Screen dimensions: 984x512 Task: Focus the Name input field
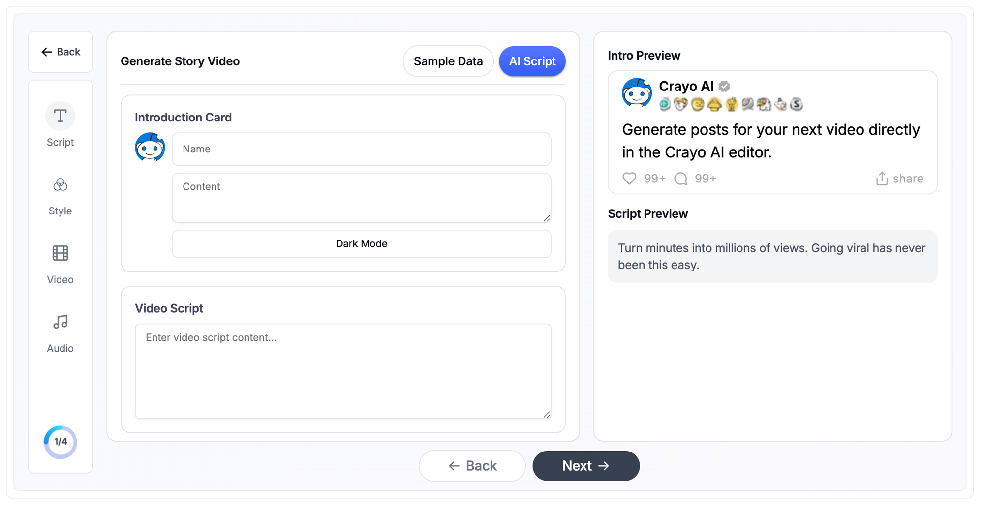click(x=362, y=149)
